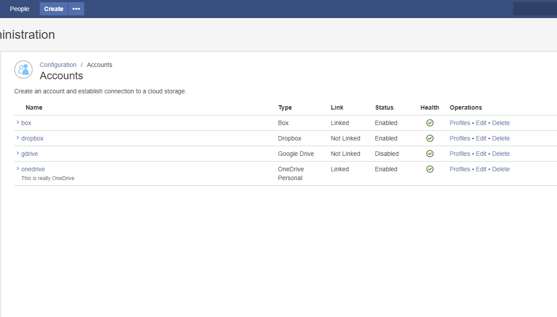Open the People menu
This screenshot has width=557, height=317.
tap(19, 9)
